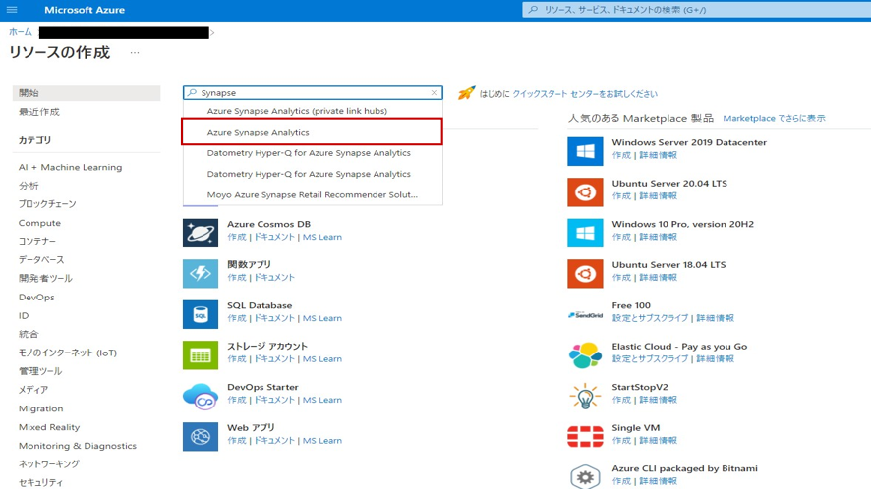Open the 開発者ツール category

tap(45, 278)
